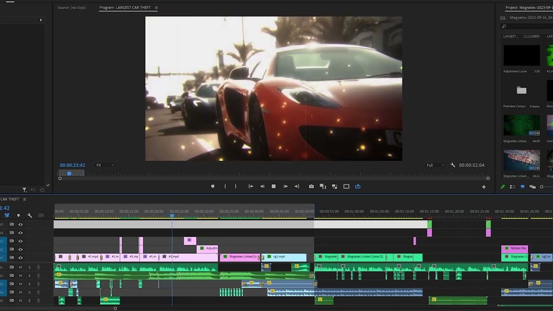
Task: Click the Extract button
Action: point(334,187)
